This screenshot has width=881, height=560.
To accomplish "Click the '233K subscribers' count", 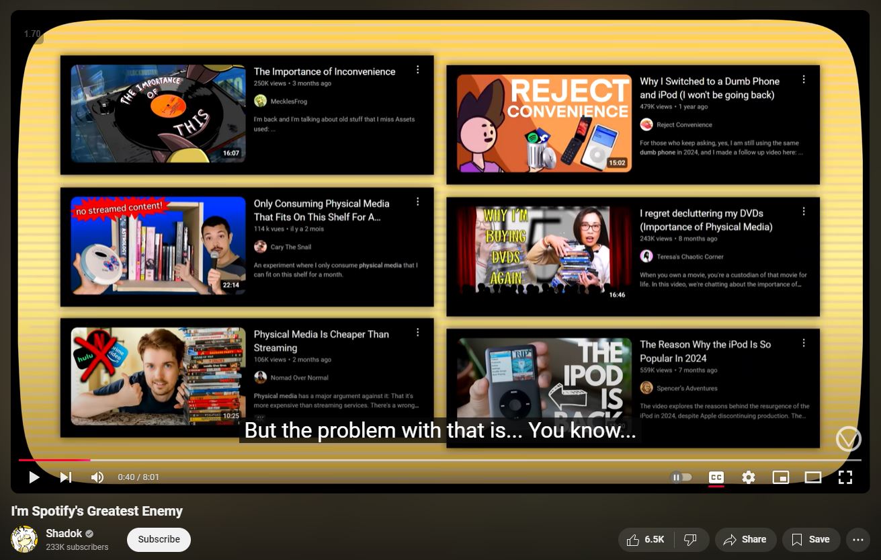I will tap(77, 547).
